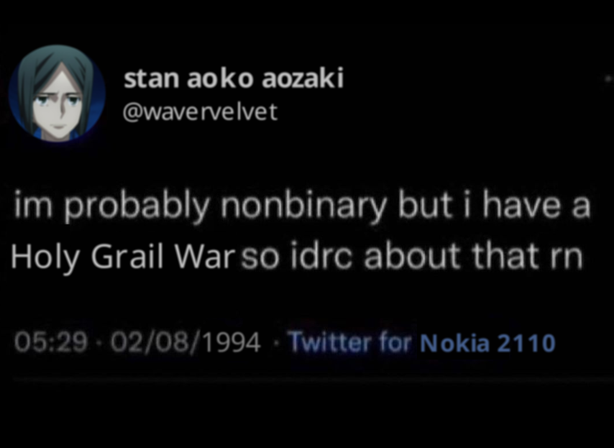
Task: Open the anime character profile avatar
Action: click(58, 93)
